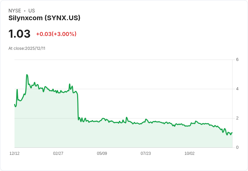The height and width of the screenshot is (171, 248).
Task: Click the 02/27 x-axis date label
Action: click(x=58, y=153)
